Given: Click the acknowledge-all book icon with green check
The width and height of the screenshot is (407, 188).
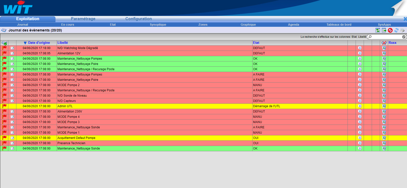Looking at the screenshot, I should point(4,43).
